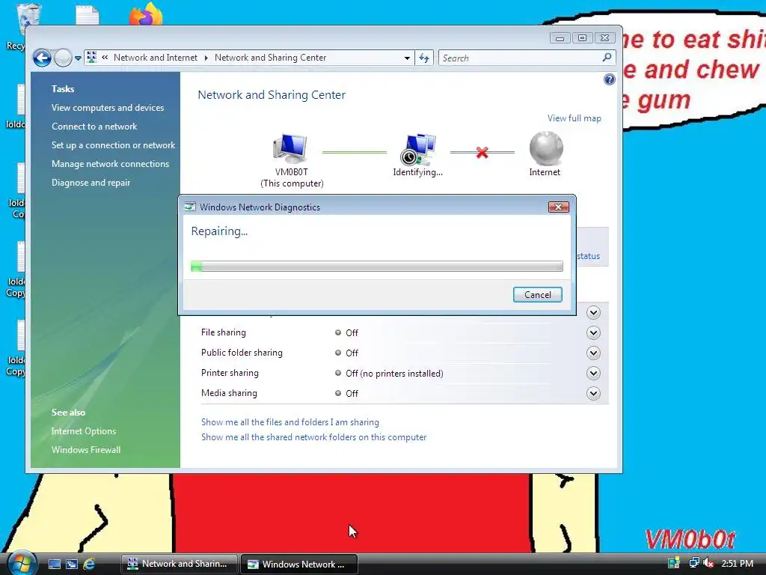Select the Firefox desktop icon
766x575 pixels.
point(146,13)
